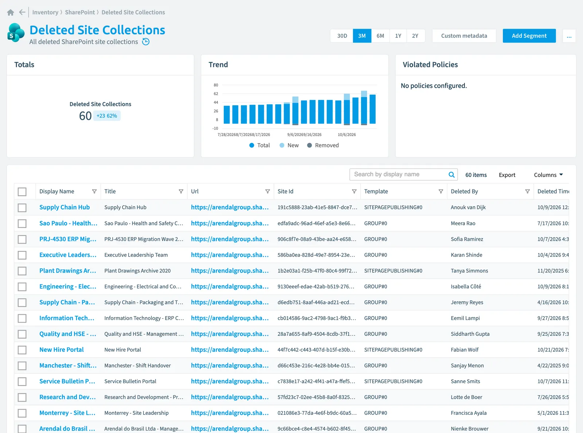Select the Executive Leaders row checkbox
This screenshot has width=583, height=433.
click(22, 255)
